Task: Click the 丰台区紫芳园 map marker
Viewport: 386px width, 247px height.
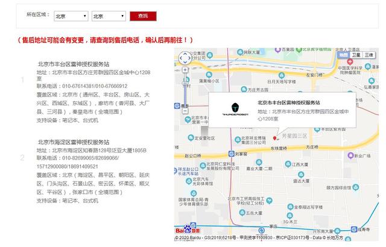Action: (317, 129)
